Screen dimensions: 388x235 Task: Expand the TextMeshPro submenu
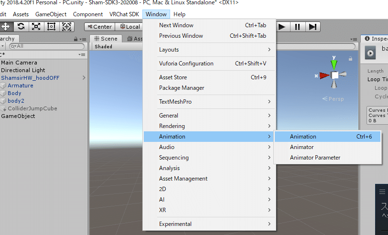tap(209, 102)
